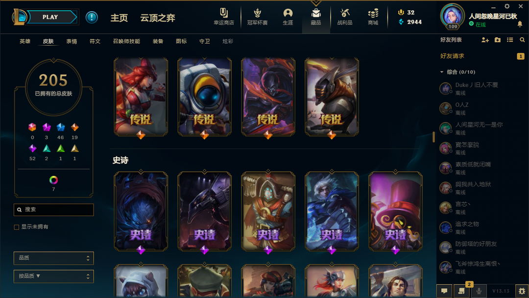
Task: Open 云顶之弈 from the top navigation
Action: tap(158, 18)
